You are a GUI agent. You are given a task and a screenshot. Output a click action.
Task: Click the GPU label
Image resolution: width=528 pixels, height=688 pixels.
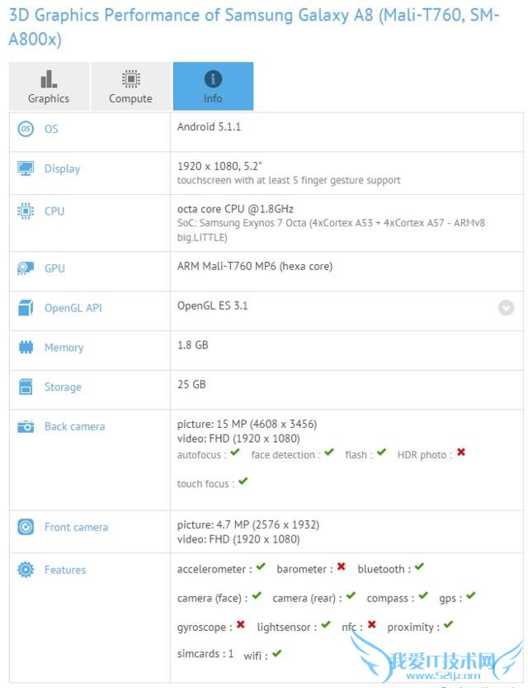(x=54, y=268)
